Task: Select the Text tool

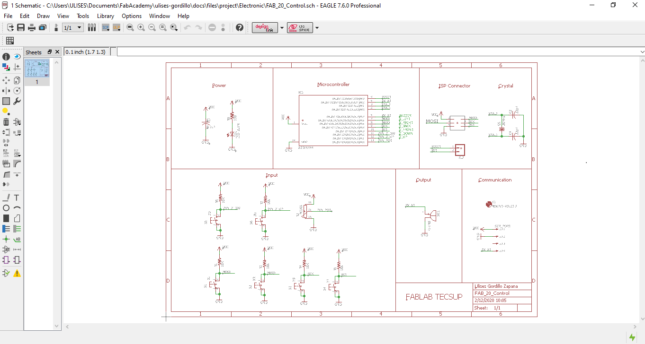Action: click(17, 198)
